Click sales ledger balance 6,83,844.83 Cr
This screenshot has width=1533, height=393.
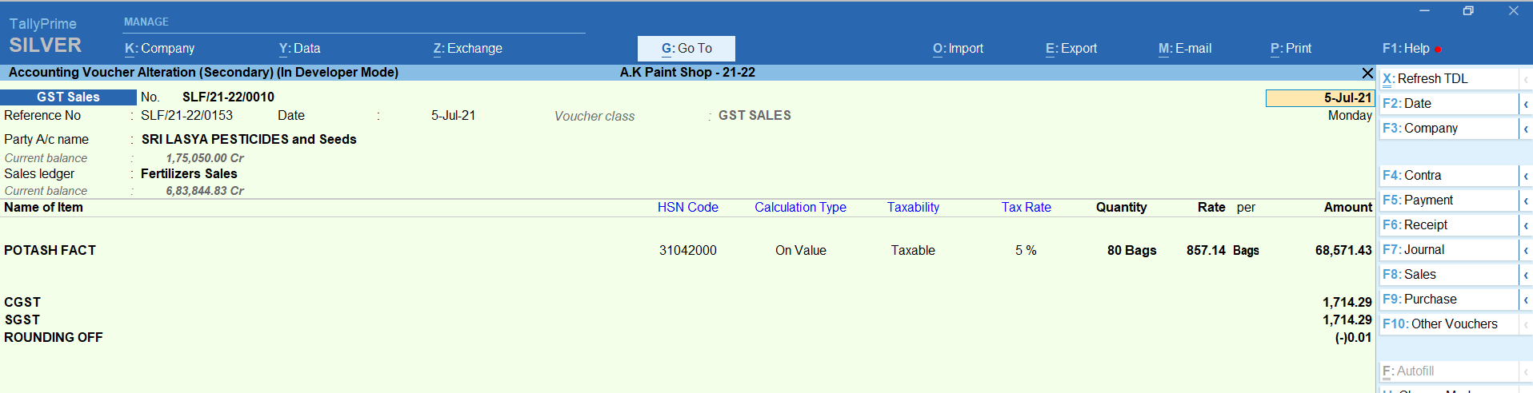pyautogui.click(x=205, y=191)
